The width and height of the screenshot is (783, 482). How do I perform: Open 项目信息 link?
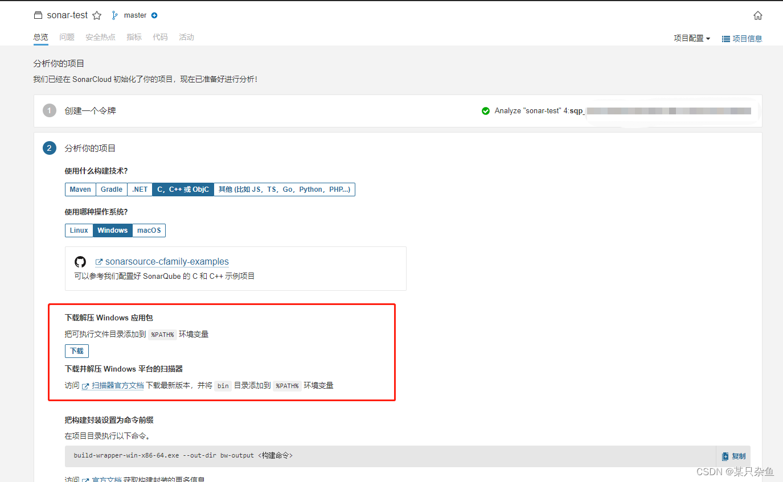tap(747, 39)
